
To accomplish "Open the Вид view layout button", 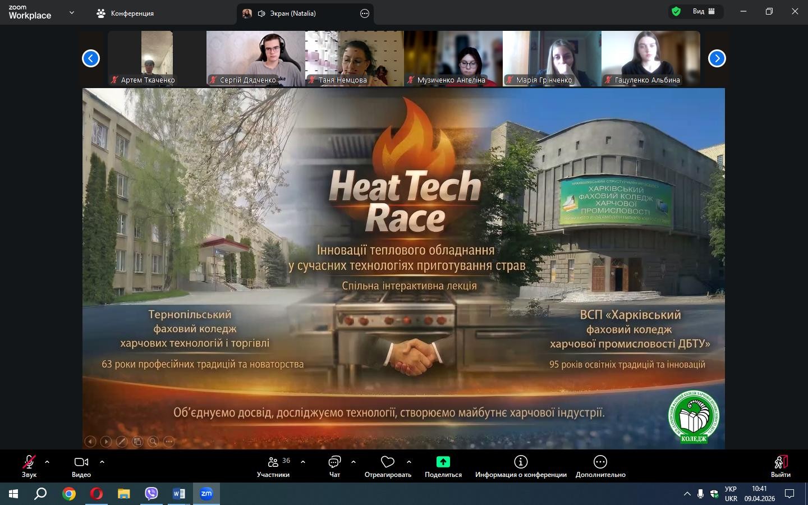I will (703, 11).
